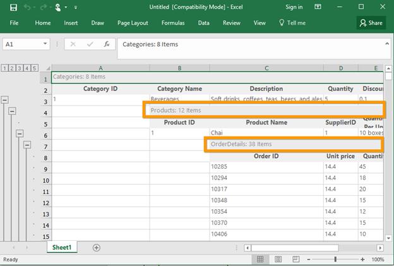This screenshot has width=394, height=266.
Task: Switch to the Data tab
Action: click(x=203, y=23)
